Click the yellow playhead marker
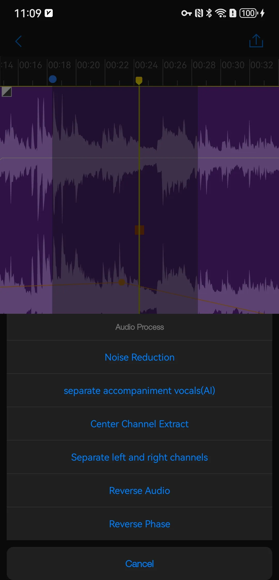The image size is (279, 580). tap(139, 80)
